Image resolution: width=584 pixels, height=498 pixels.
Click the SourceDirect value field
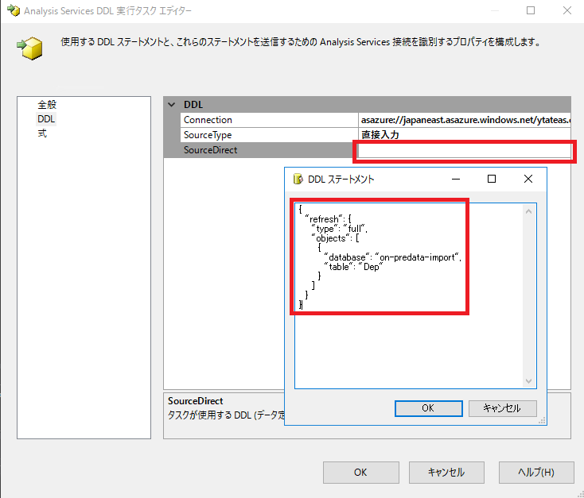(x=464, y=150)
